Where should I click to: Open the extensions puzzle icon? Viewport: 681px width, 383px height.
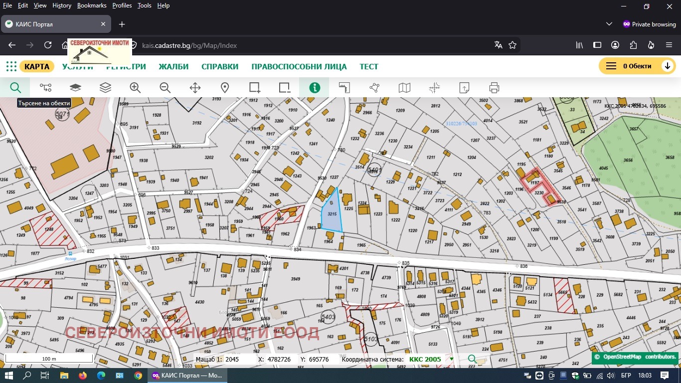[633, 45]
